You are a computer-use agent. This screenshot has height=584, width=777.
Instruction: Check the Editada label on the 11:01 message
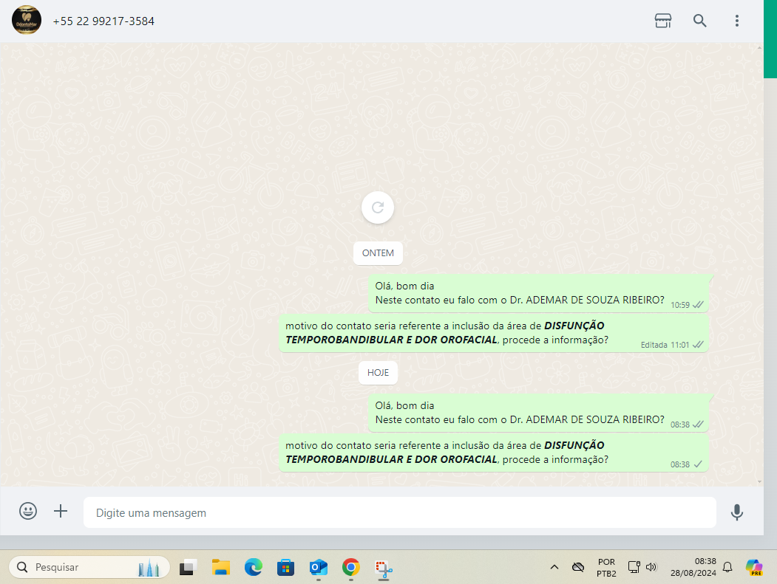(x=654, y=345)
